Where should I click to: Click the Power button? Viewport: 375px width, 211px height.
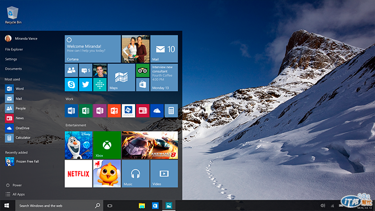(14, 185)
